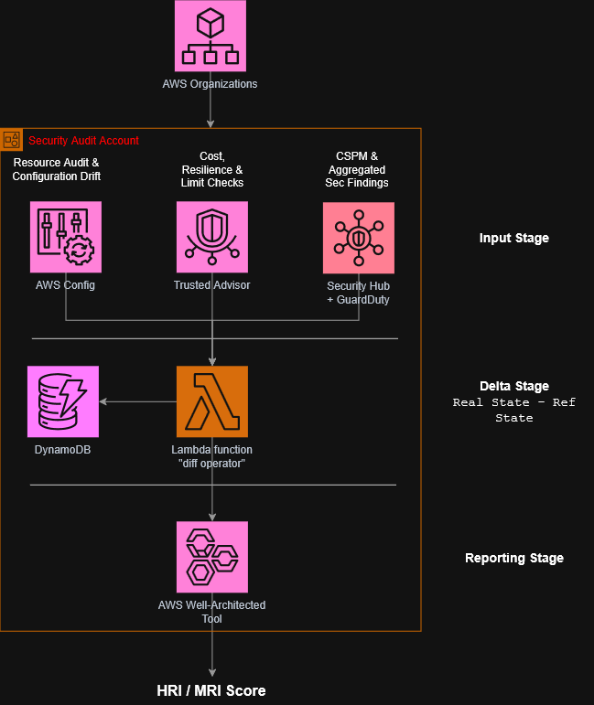Image resolution: width=594 pixels, height=705 pixels.
Task: Select the Resource Audit & Configuration Drift caption
Action: point(56,169)
